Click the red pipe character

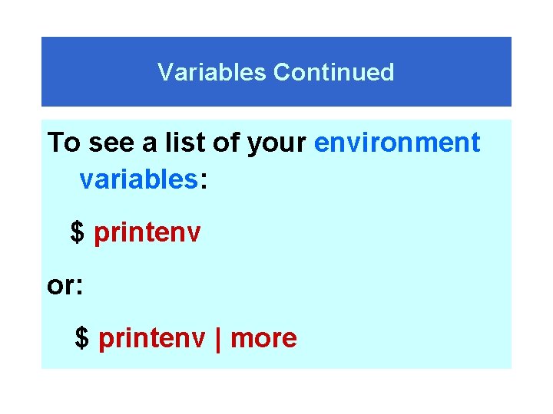pos(217,340)
